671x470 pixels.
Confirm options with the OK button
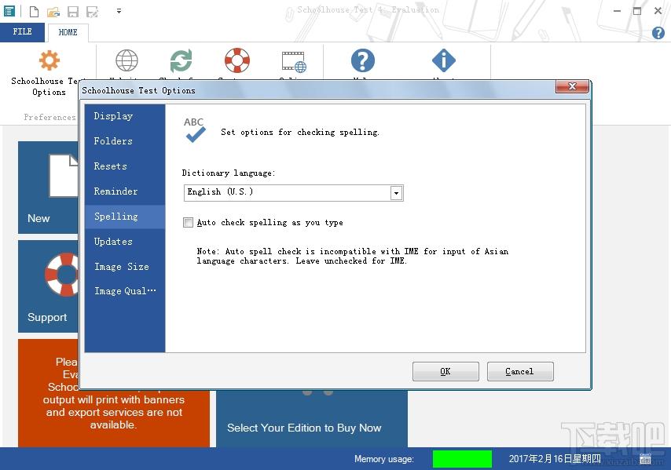445,371
